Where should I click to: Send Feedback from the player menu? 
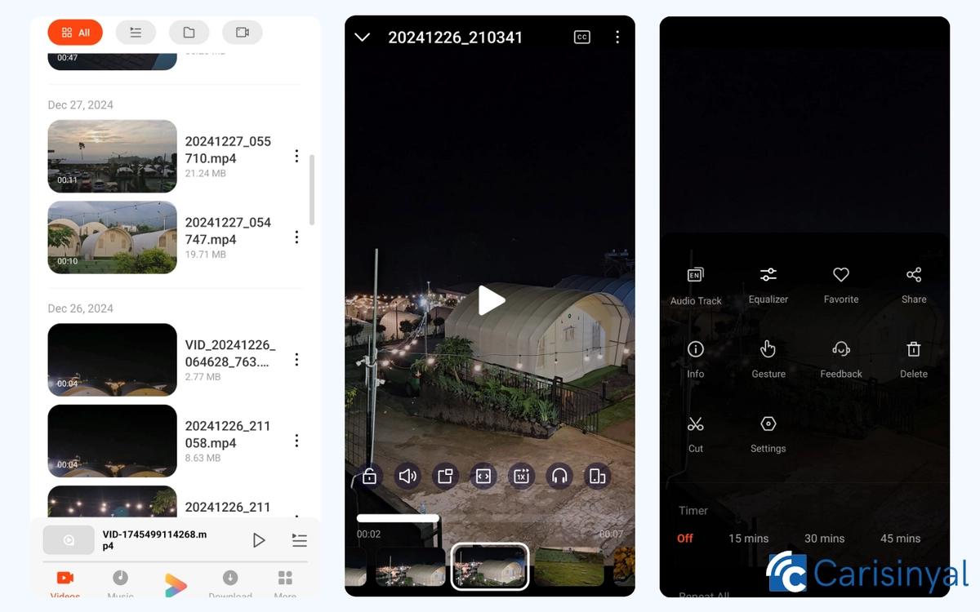tap(841, 360)
